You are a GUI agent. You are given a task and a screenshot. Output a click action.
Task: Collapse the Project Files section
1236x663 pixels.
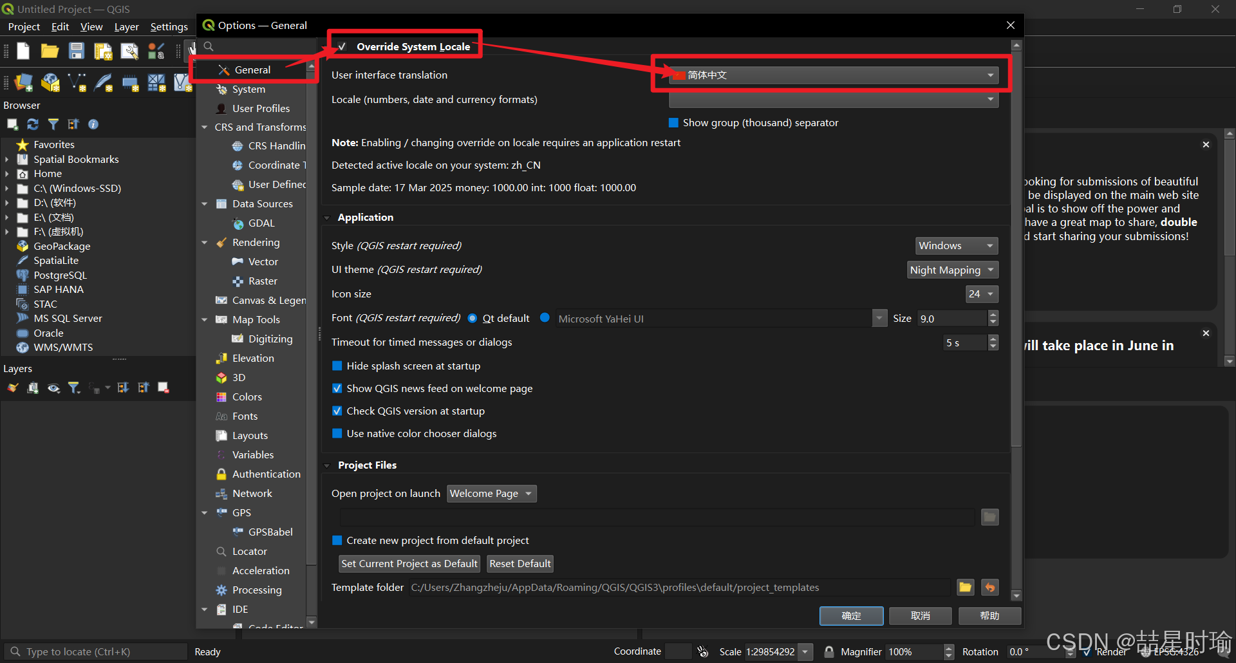(327, 465)
